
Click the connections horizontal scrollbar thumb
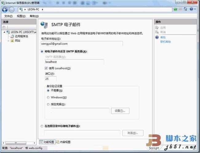click(16, 143)
